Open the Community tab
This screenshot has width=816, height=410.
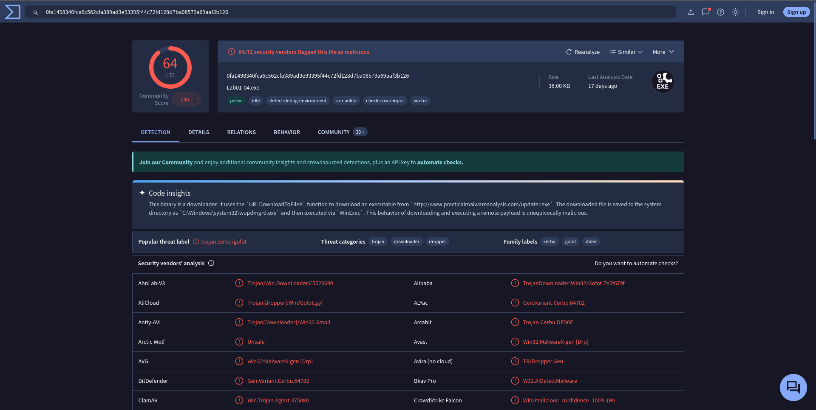tap(334, 132)
